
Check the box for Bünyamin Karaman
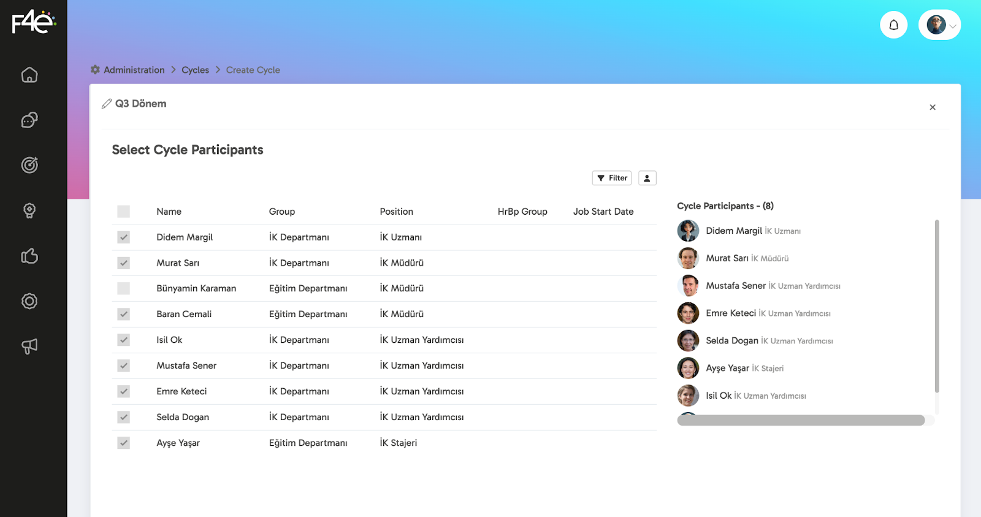click(x=124, y=288)
